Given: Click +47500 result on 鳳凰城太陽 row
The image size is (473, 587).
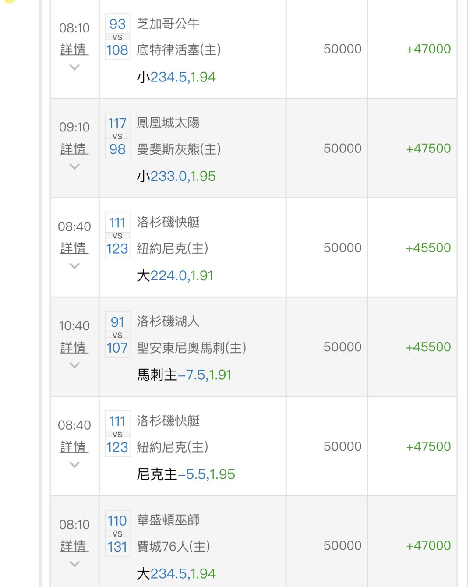Looking at the screenshot, I should pyautogui.click(x=428, y=149).
